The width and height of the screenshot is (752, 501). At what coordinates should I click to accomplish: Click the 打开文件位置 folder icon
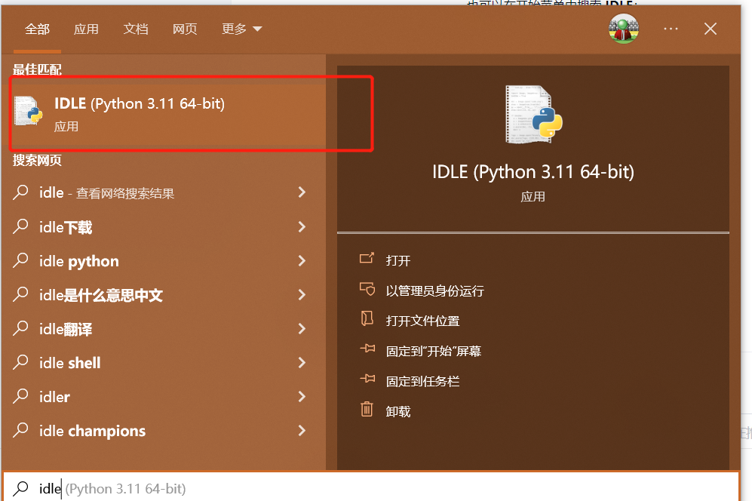click(367, 321)
